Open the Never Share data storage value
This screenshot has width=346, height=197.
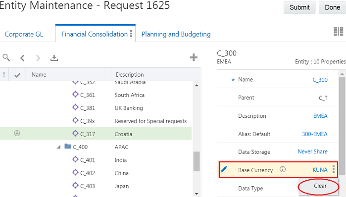pos(312,151)
